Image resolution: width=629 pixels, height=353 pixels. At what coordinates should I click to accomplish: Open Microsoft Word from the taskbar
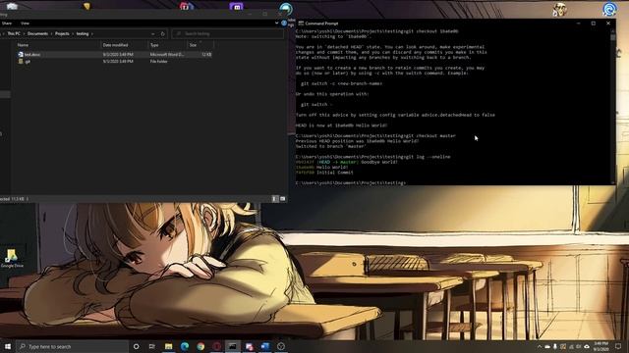click(x=265, y=346)
